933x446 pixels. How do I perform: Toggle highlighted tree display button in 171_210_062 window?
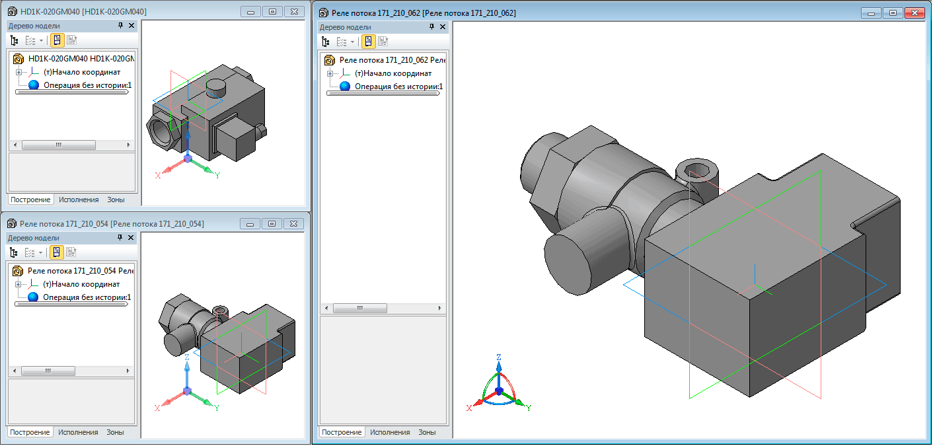pyautogui.click(x=369, y=42)
